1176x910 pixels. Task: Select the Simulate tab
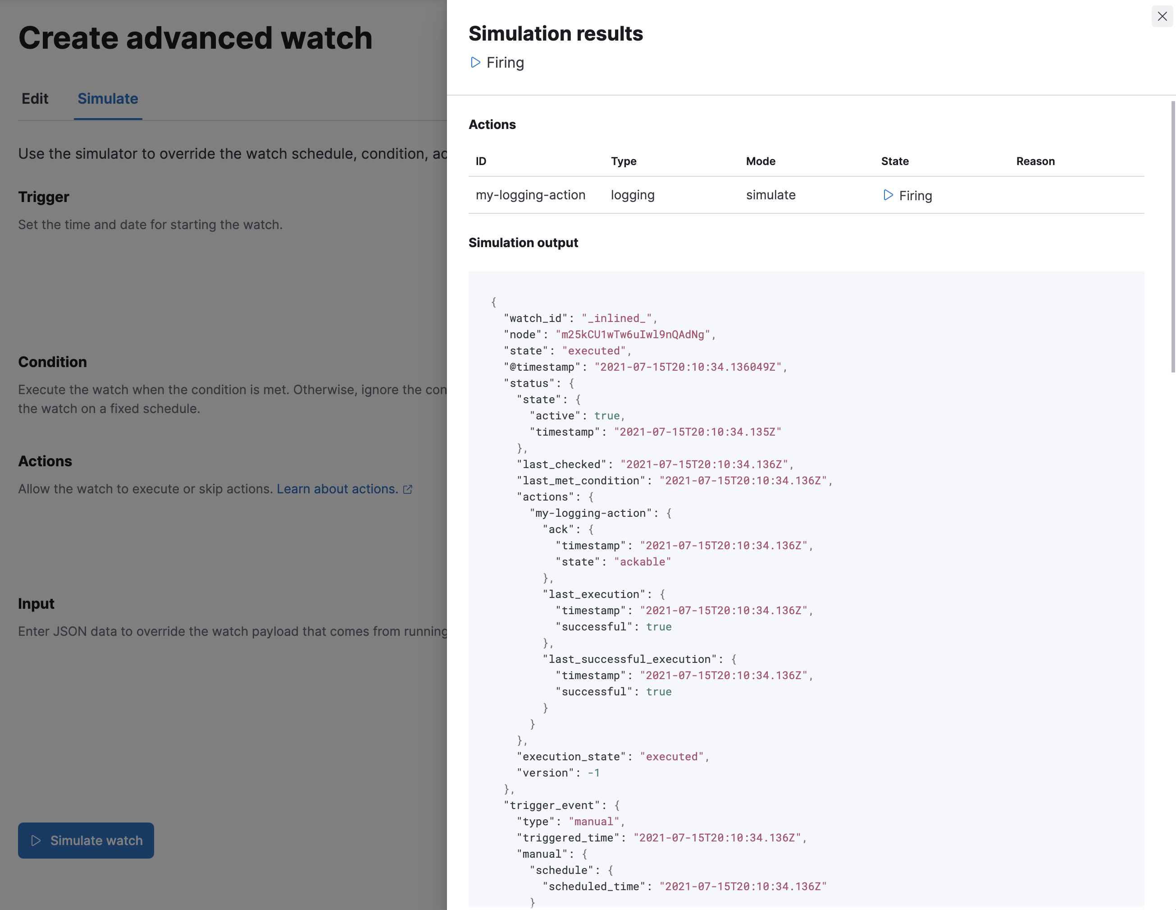tap(107, 99)
